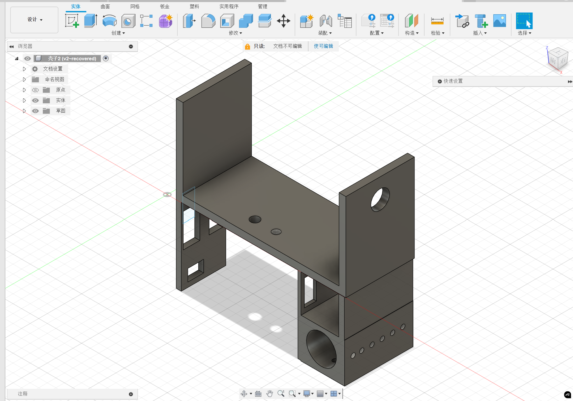Switch to the 曲面 ribbon tab
Viewport: 573px width, 401px height.
point(105,6)
